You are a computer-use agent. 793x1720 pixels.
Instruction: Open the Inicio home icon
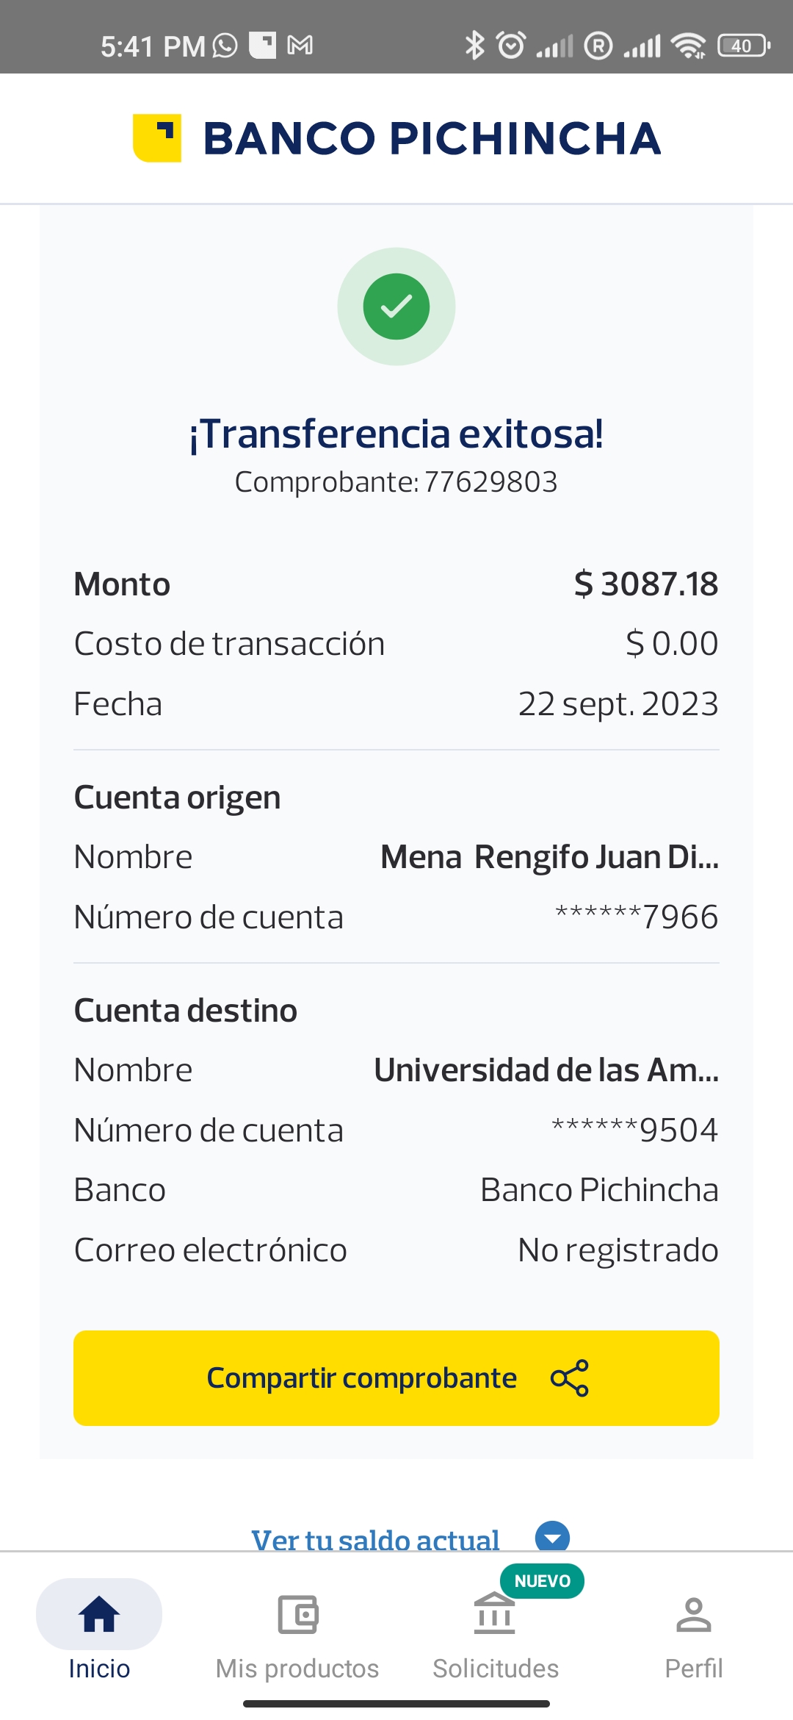(x=99, y=1614)
